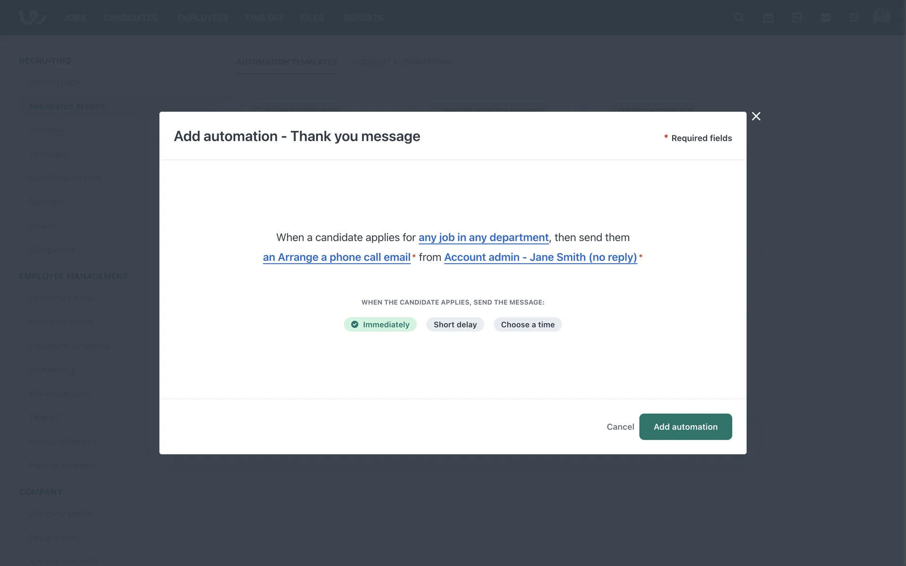906x566 pixels.
Task: Open the mail envelope icon
Action: coord(825,18)
